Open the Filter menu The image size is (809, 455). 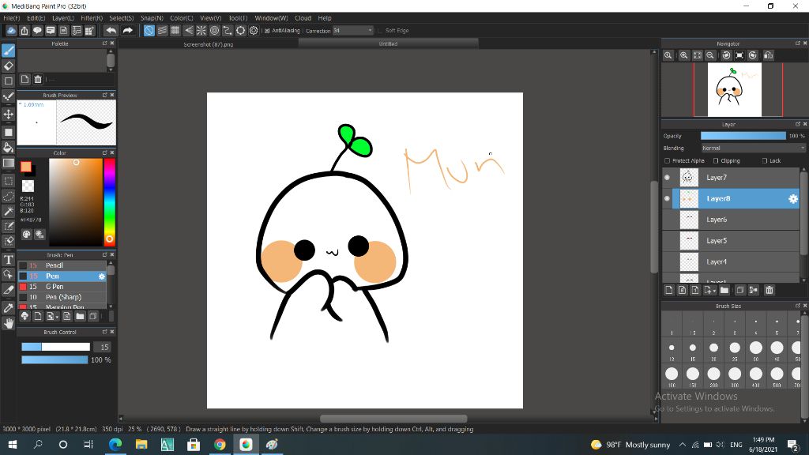92,18
